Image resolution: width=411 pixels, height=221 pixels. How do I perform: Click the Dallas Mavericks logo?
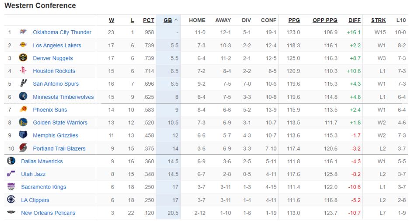(x=11, y=161)
